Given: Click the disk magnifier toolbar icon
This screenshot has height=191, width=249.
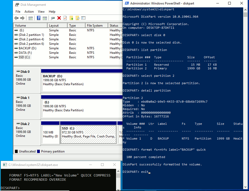Looking at the screenshot, I should (x=53, y=18).
